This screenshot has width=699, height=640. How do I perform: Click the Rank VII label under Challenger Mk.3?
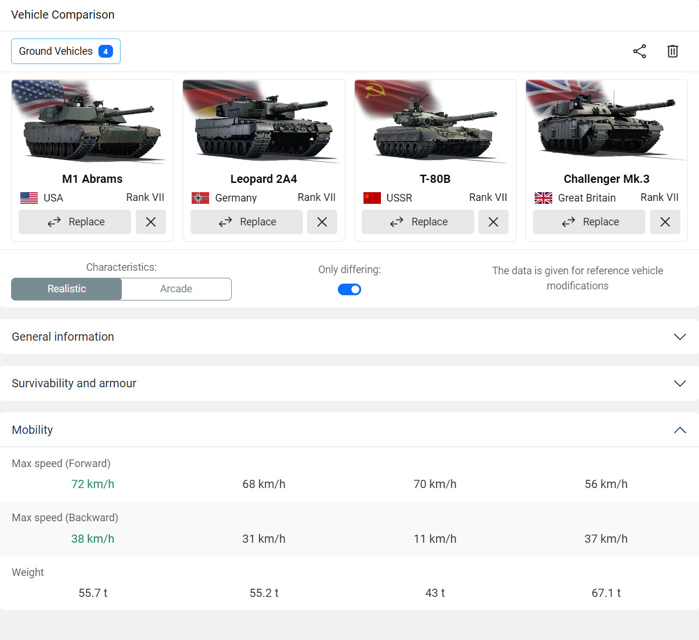coord(659,197)
